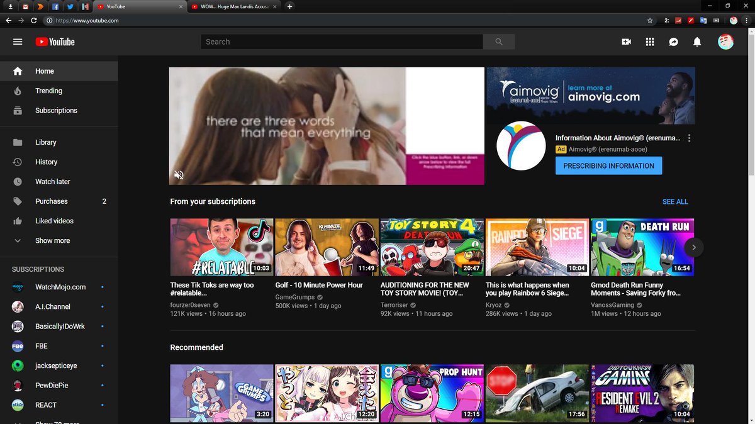Reload the current page

tap(34, 20)
